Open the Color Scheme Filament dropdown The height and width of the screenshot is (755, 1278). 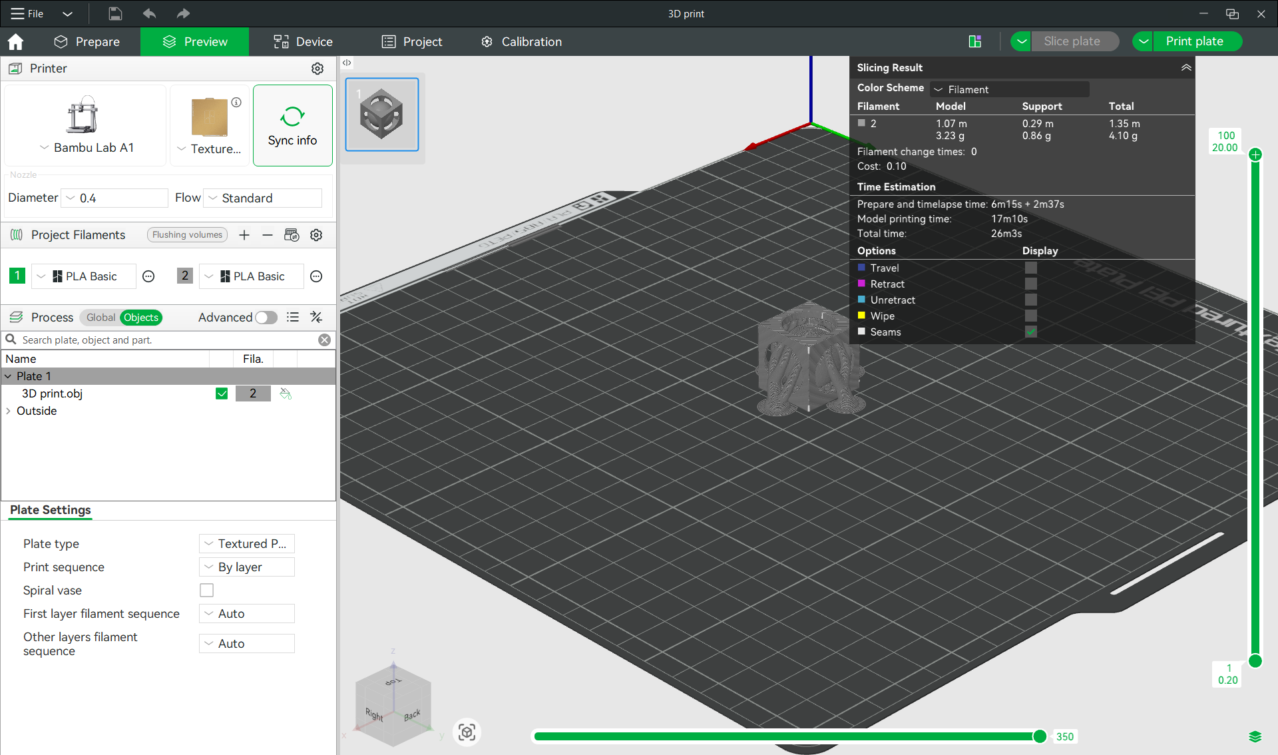click(x=1009, y=89)
